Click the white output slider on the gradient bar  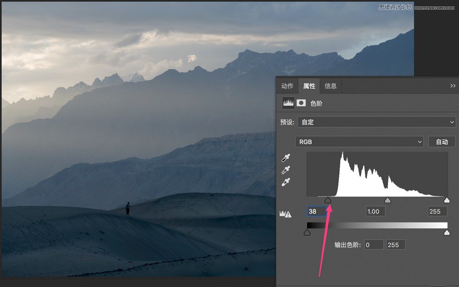[x=446, y=232]
